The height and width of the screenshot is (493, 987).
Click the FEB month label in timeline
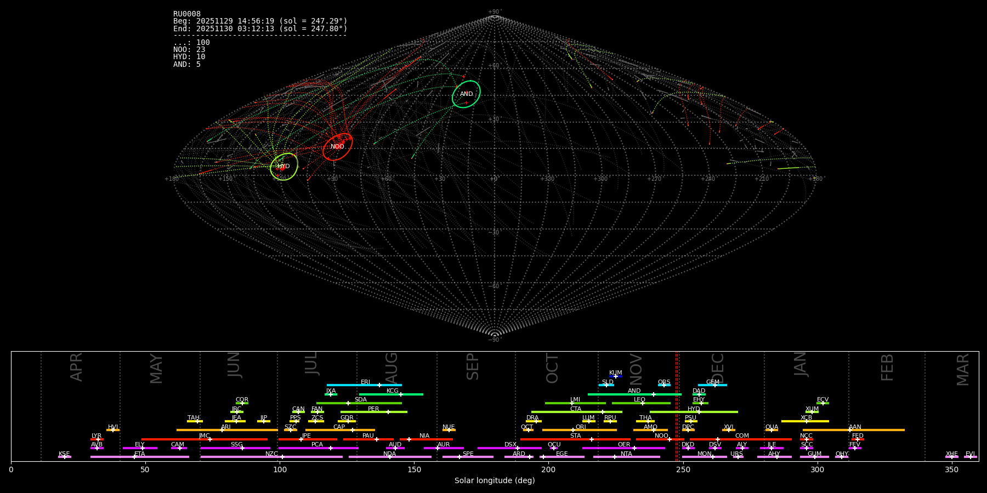tap(887, 367)
